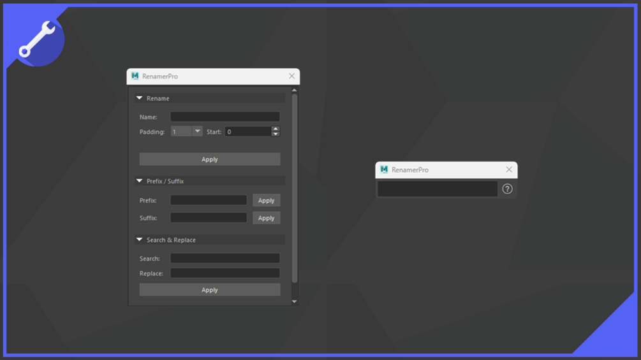Click the "Suffix:" label
Image resolution: width=641 pixels, height=360 pixels.
148,218
